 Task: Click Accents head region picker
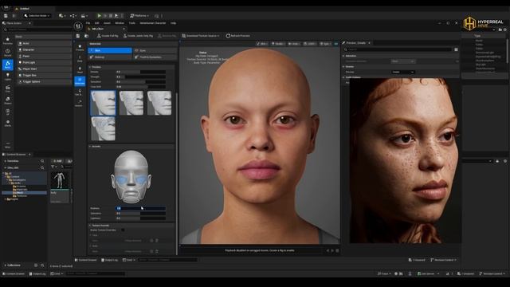[x=131, y=177]
